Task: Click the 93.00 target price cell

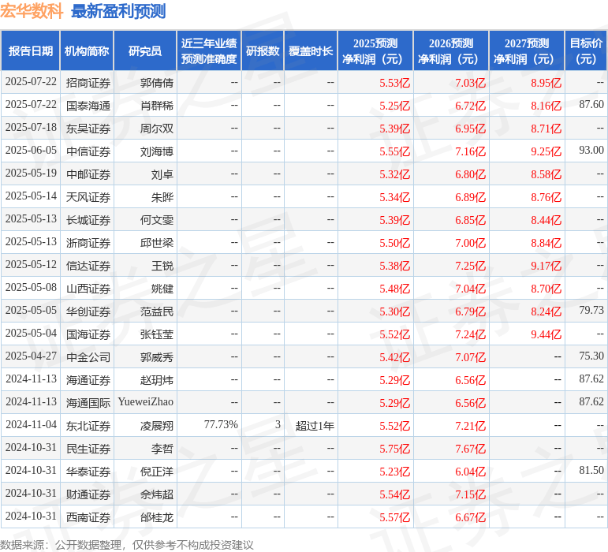Action: 591,151
